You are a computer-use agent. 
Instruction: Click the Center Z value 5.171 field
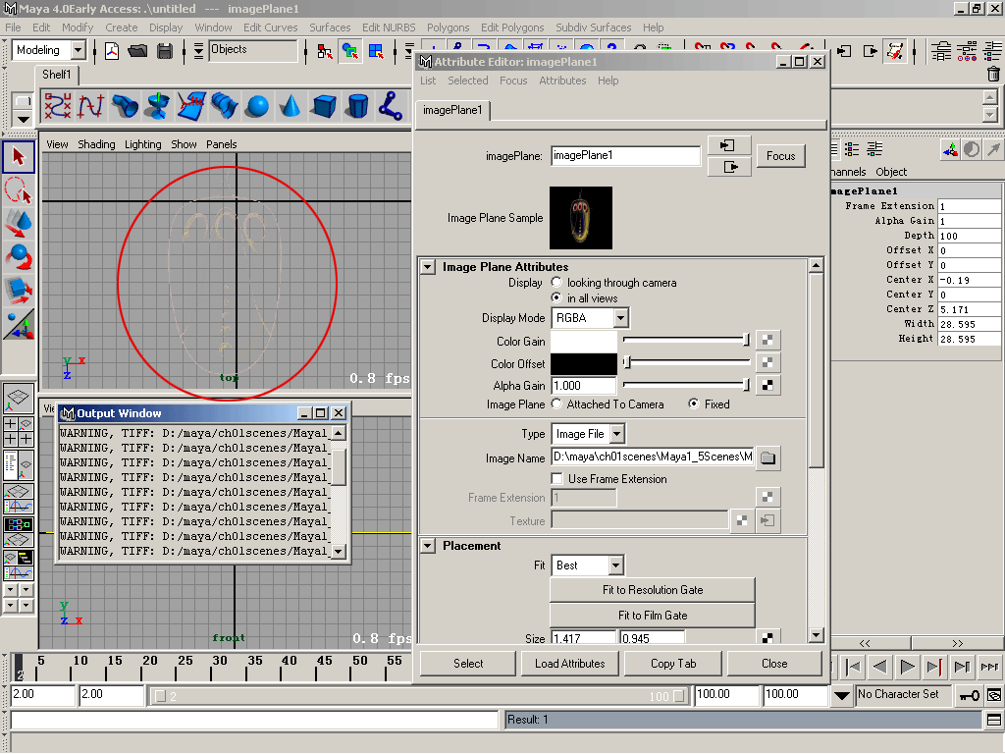(969, 309)
